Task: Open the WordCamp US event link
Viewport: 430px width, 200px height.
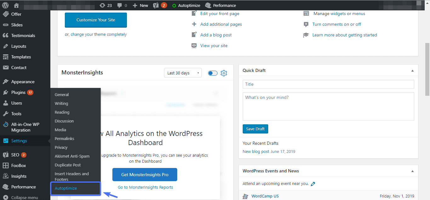Action: click(265, 196)
